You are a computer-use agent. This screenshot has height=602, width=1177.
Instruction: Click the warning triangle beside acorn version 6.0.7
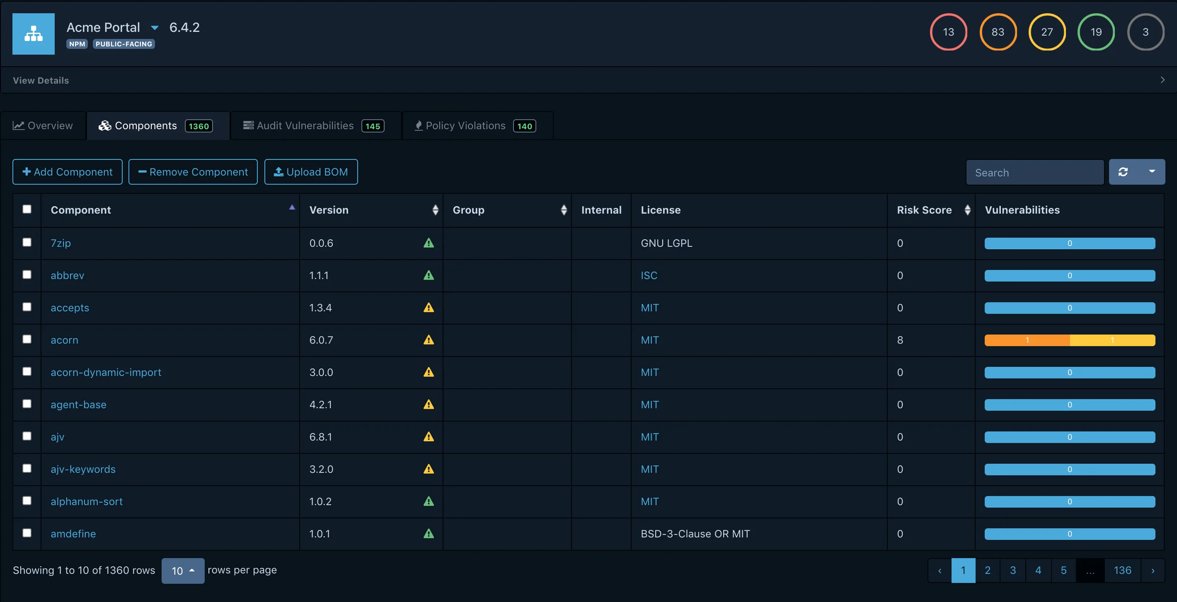point(429,340)
